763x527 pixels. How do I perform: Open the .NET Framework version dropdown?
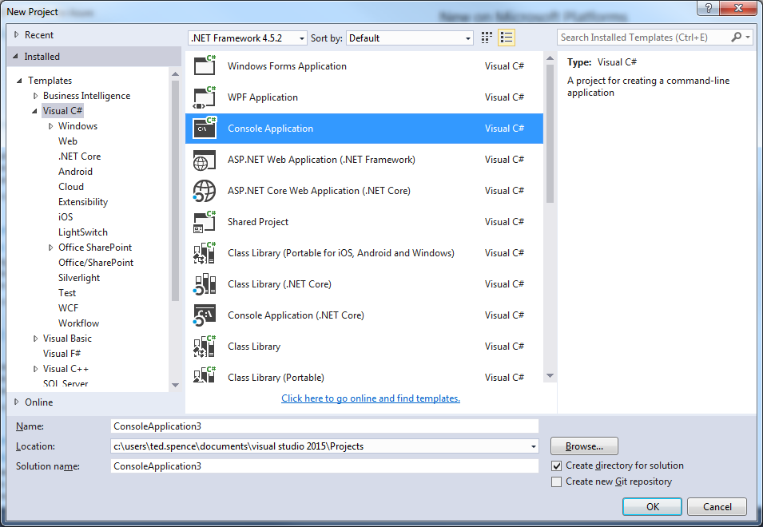click(x=247, y=38)
